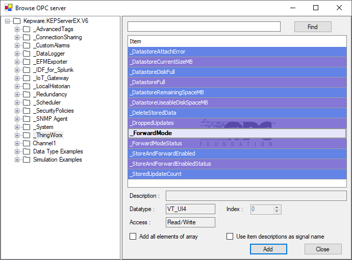Decrease the Index value spinner
The height and width of the screenshot is (260, 352).
(277, 212)
